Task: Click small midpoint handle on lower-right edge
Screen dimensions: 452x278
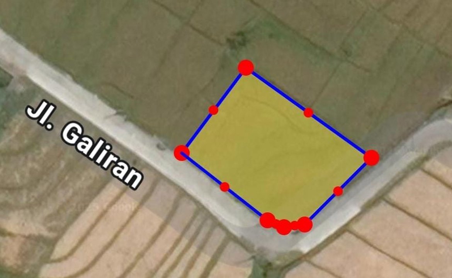Action: [x=338, y=191]
